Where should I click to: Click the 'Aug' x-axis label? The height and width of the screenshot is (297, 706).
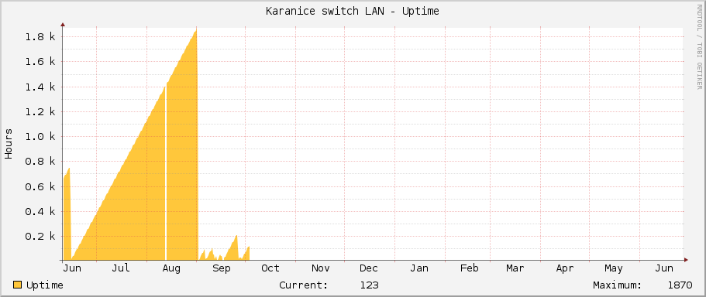point(171,268)
